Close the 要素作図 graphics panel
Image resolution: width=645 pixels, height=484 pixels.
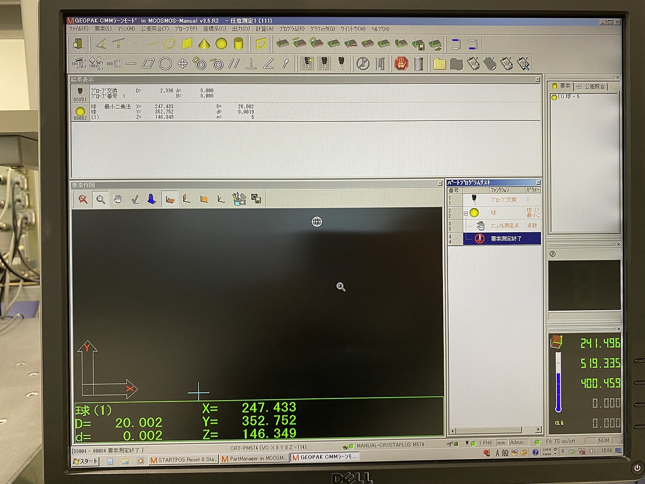point(439,184)
